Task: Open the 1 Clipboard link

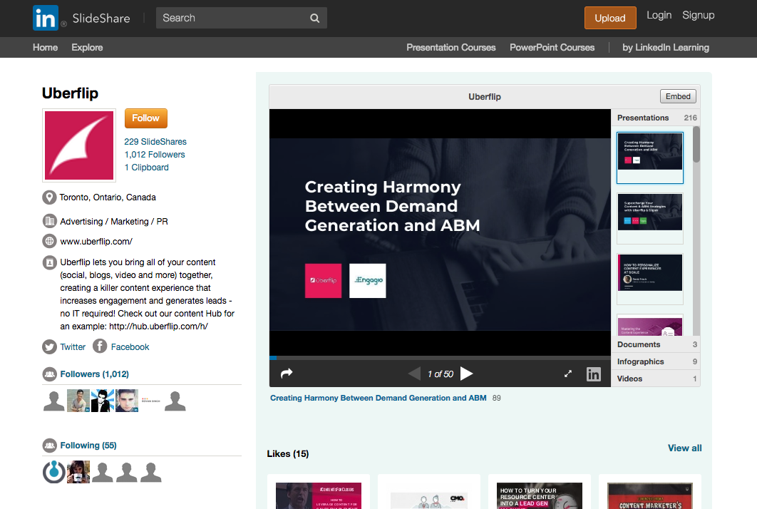Action: (147, 167)
